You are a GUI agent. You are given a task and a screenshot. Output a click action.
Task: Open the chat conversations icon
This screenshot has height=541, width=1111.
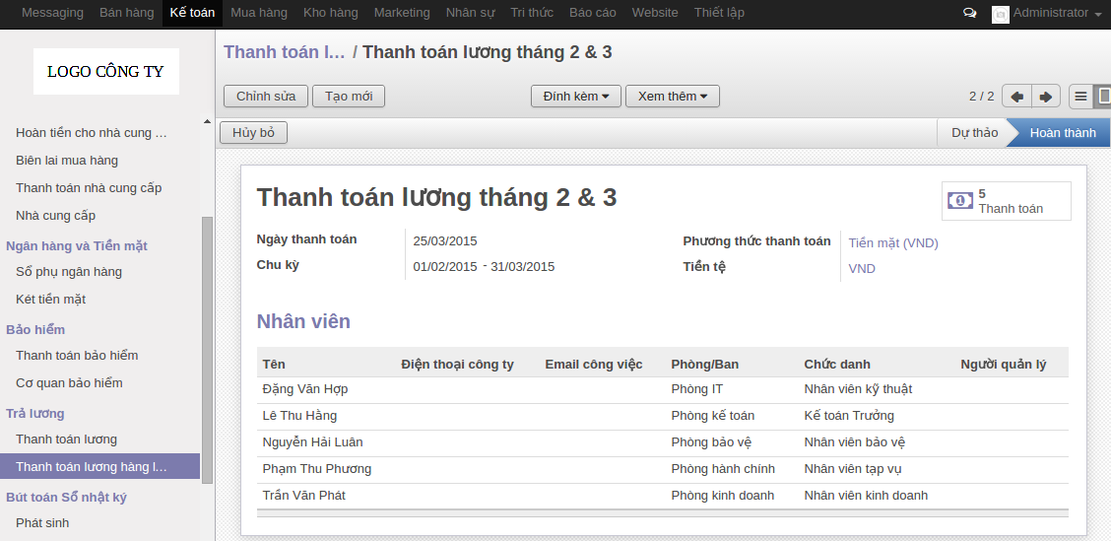click(x=970, y=14)
